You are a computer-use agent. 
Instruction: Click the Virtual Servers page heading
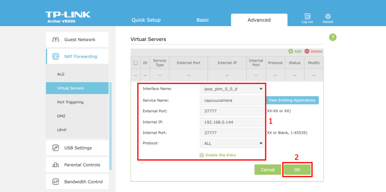click(148, 39)
